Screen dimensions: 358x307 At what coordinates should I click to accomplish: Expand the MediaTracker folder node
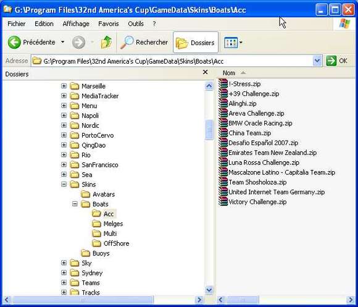[x=64, y=96]
